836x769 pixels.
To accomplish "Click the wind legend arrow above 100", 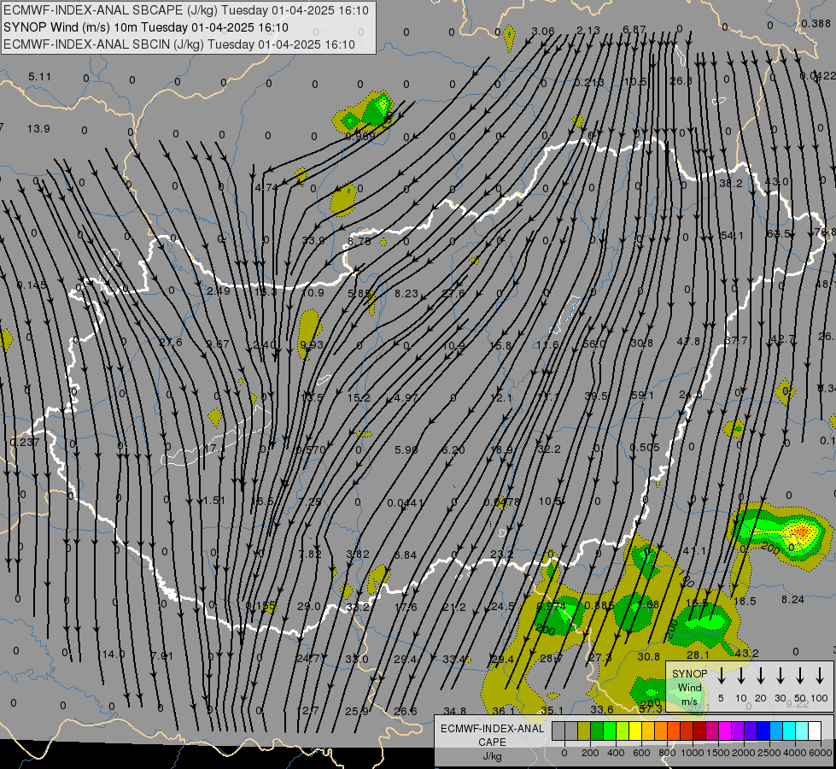I will pyautogui.click(x=820, y=676).
